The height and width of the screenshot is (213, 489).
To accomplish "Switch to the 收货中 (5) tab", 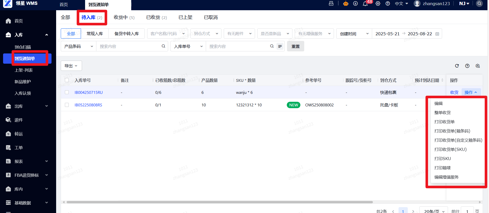I will pos(124,17).
